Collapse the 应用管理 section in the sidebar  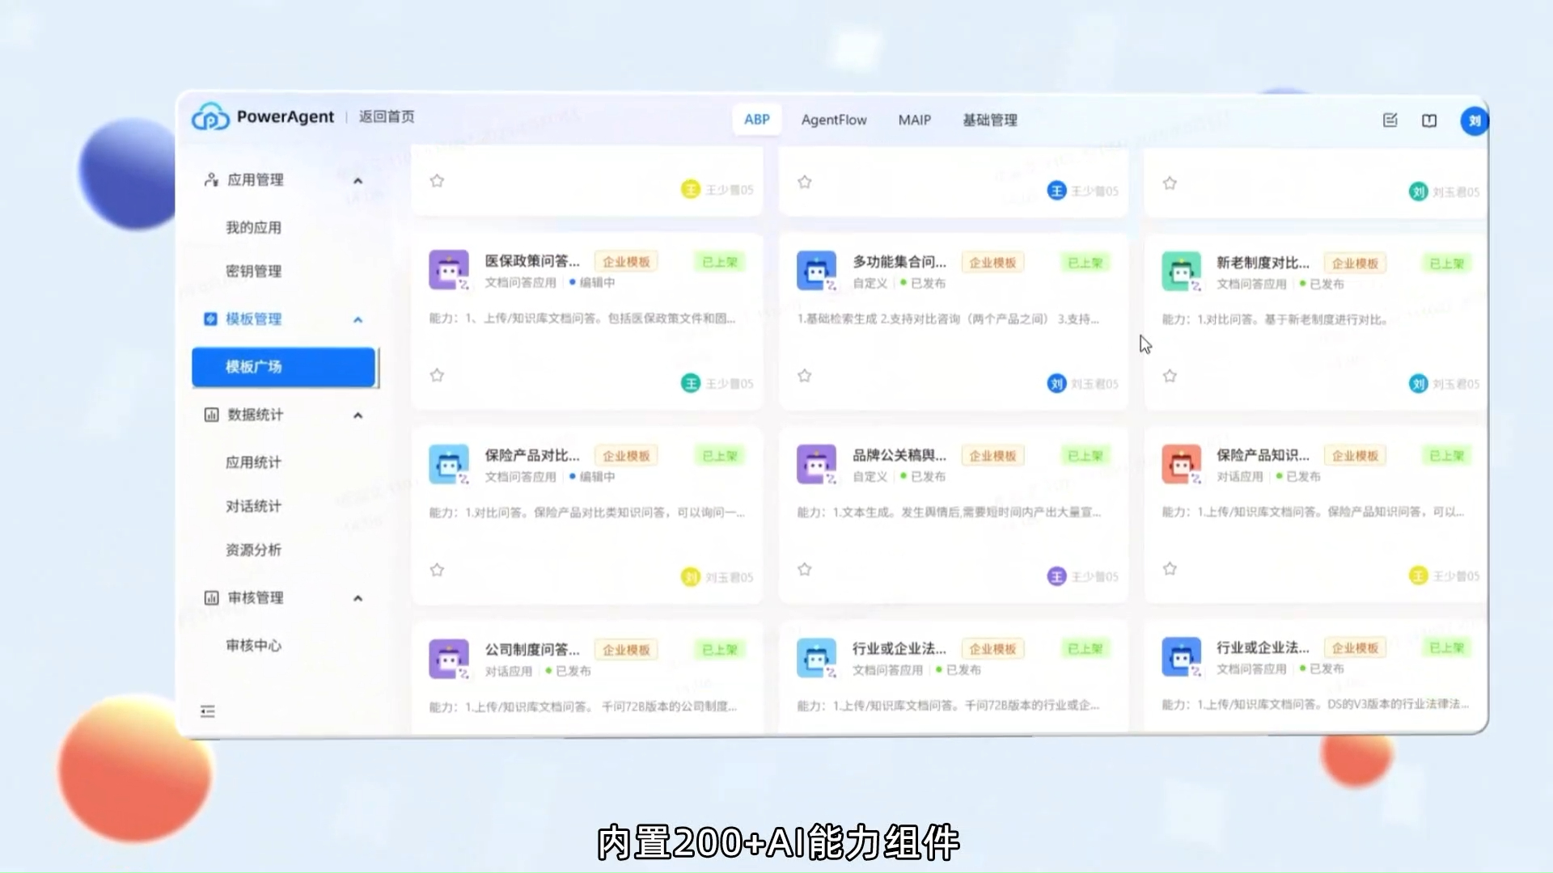tap(358, 180)
